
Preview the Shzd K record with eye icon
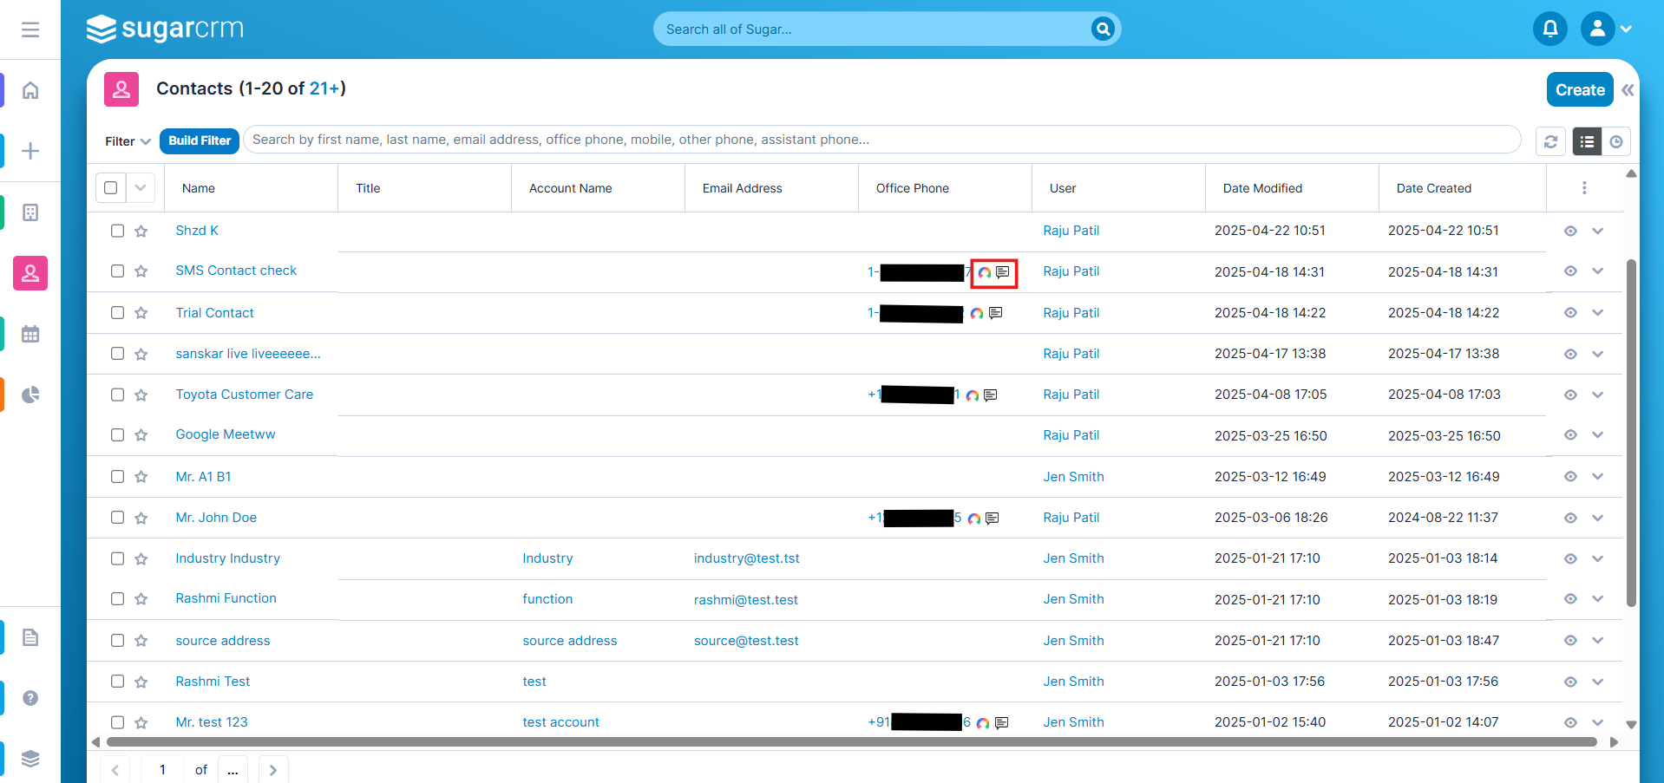(1570, 232)
